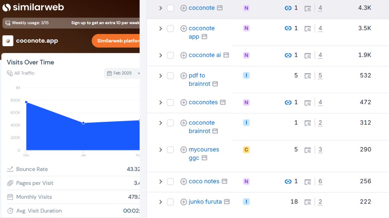Screen dimensions: 389x218
Task: Add coconotes keyword using its plus icon
Action: [183, 103]
